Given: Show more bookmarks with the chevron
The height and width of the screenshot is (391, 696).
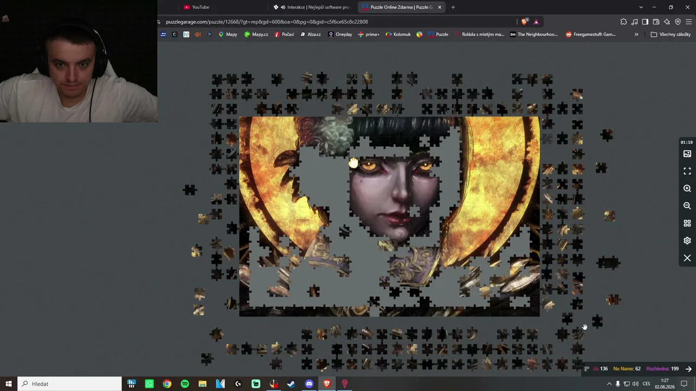Looking at the screenshot, I should tap(636, 34).
